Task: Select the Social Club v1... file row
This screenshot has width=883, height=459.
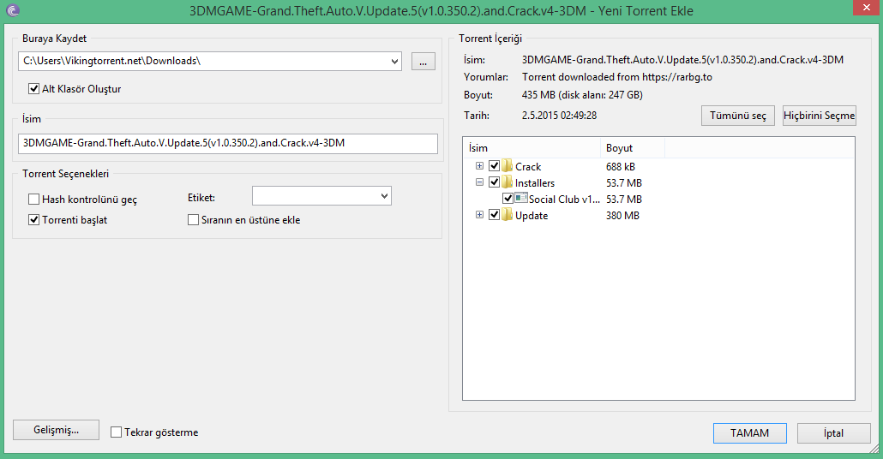Action: tap(658, 199)
